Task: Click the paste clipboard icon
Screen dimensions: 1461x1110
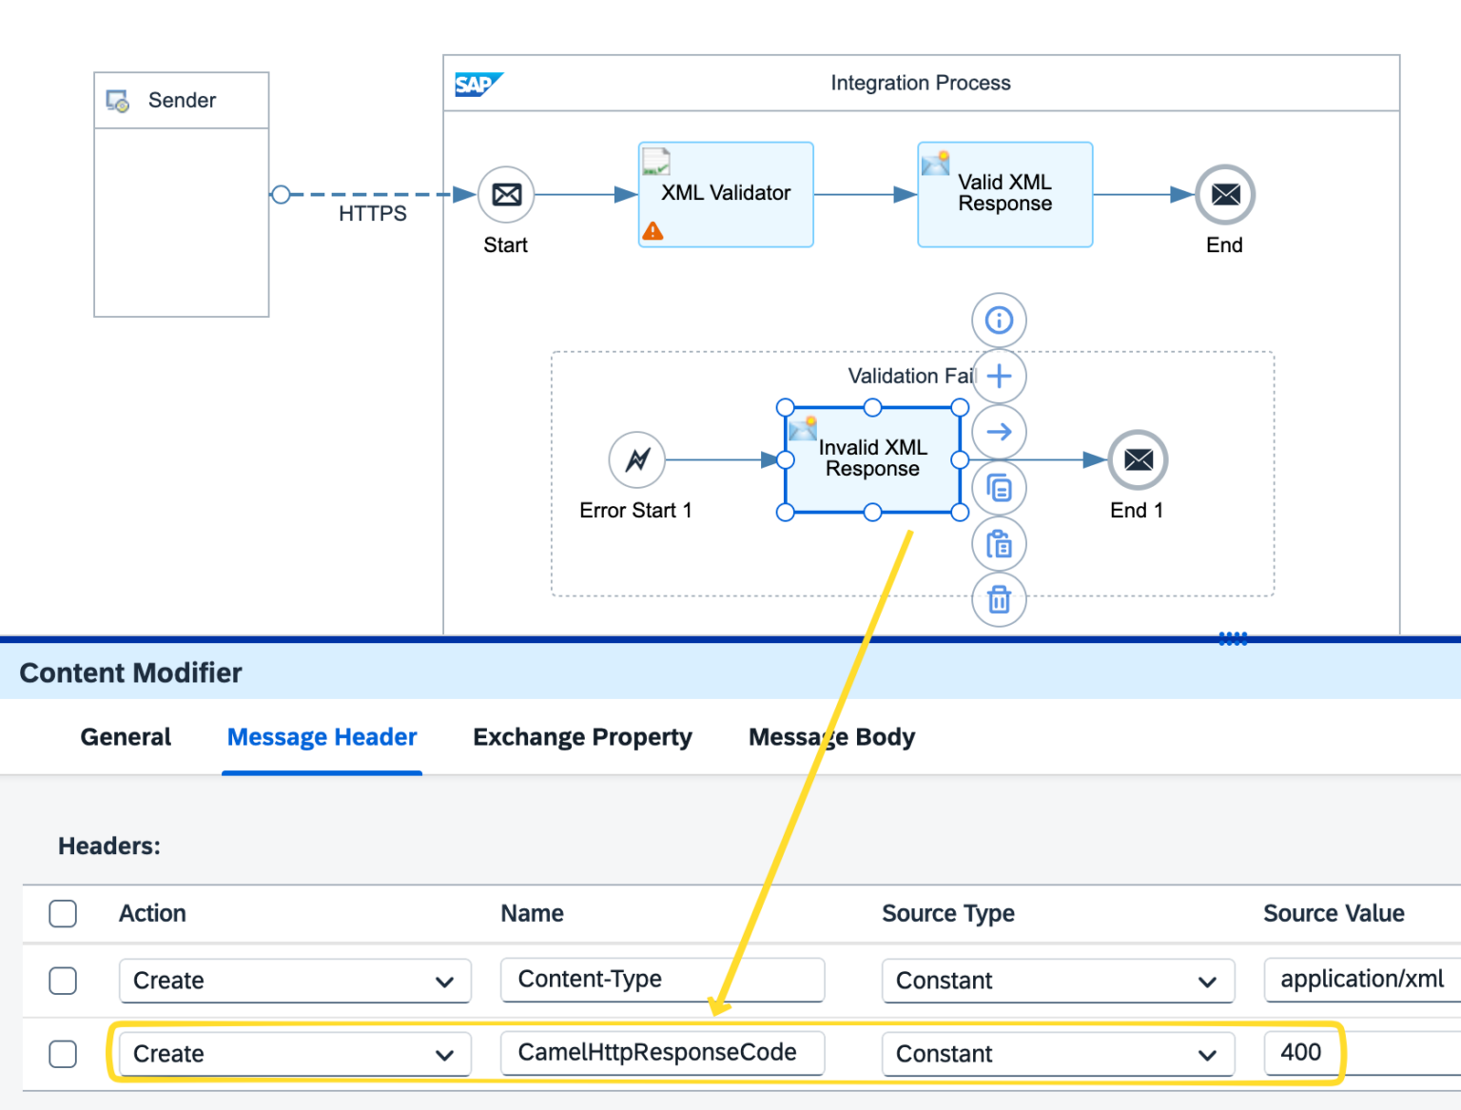Action: 999,543
